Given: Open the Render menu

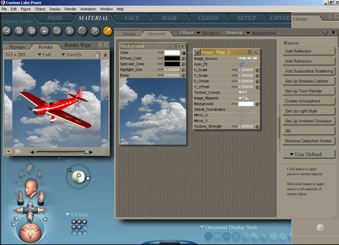Looking at the screenshot, I should pos(70,9).
